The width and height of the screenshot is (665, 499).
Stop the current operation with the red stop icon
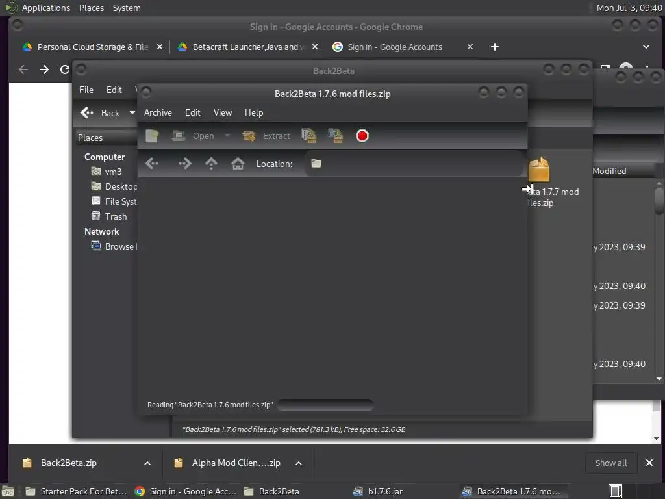tap(362, 136)
